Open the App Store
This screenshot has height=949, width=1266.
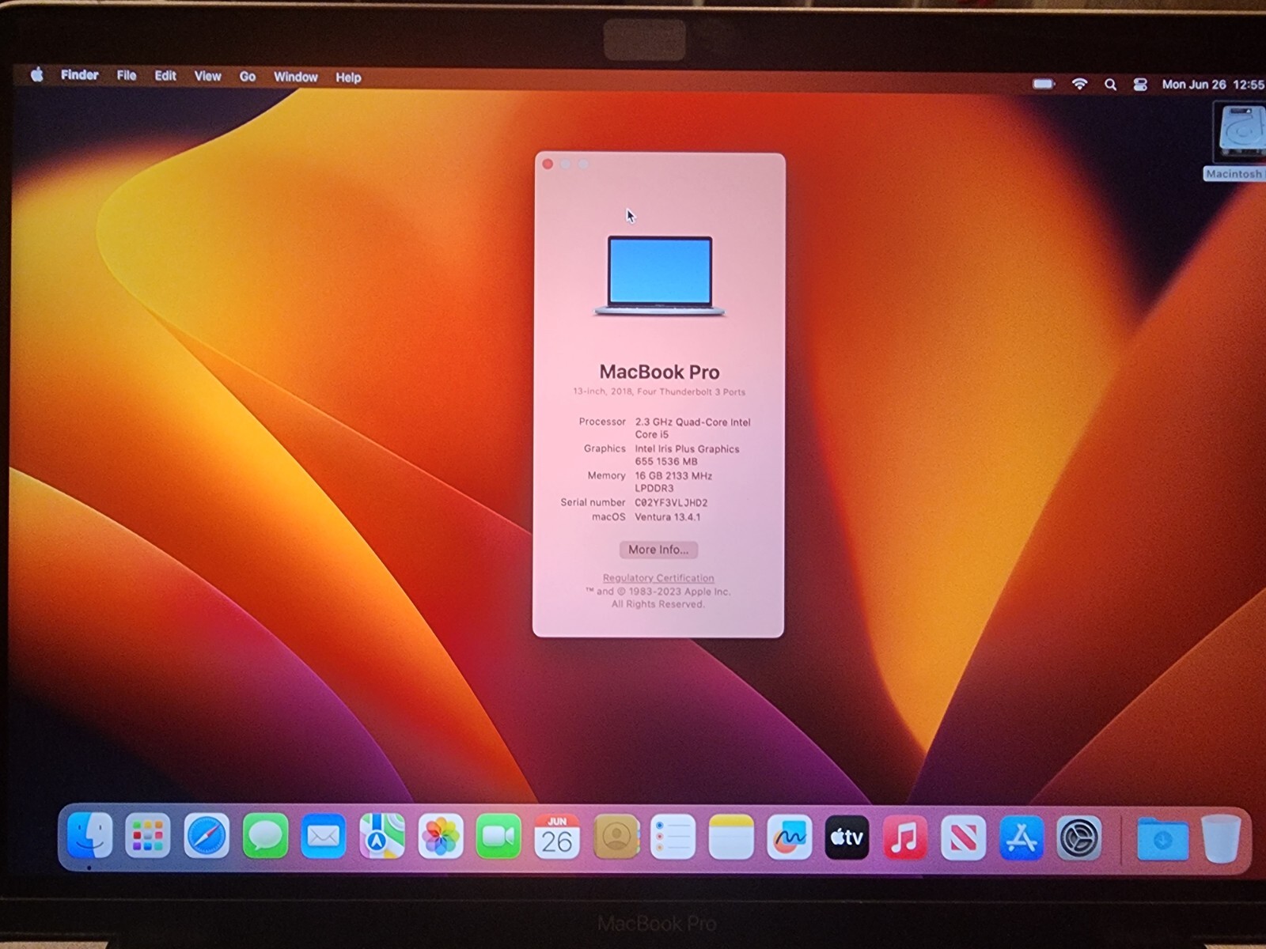coord(1020,837)
